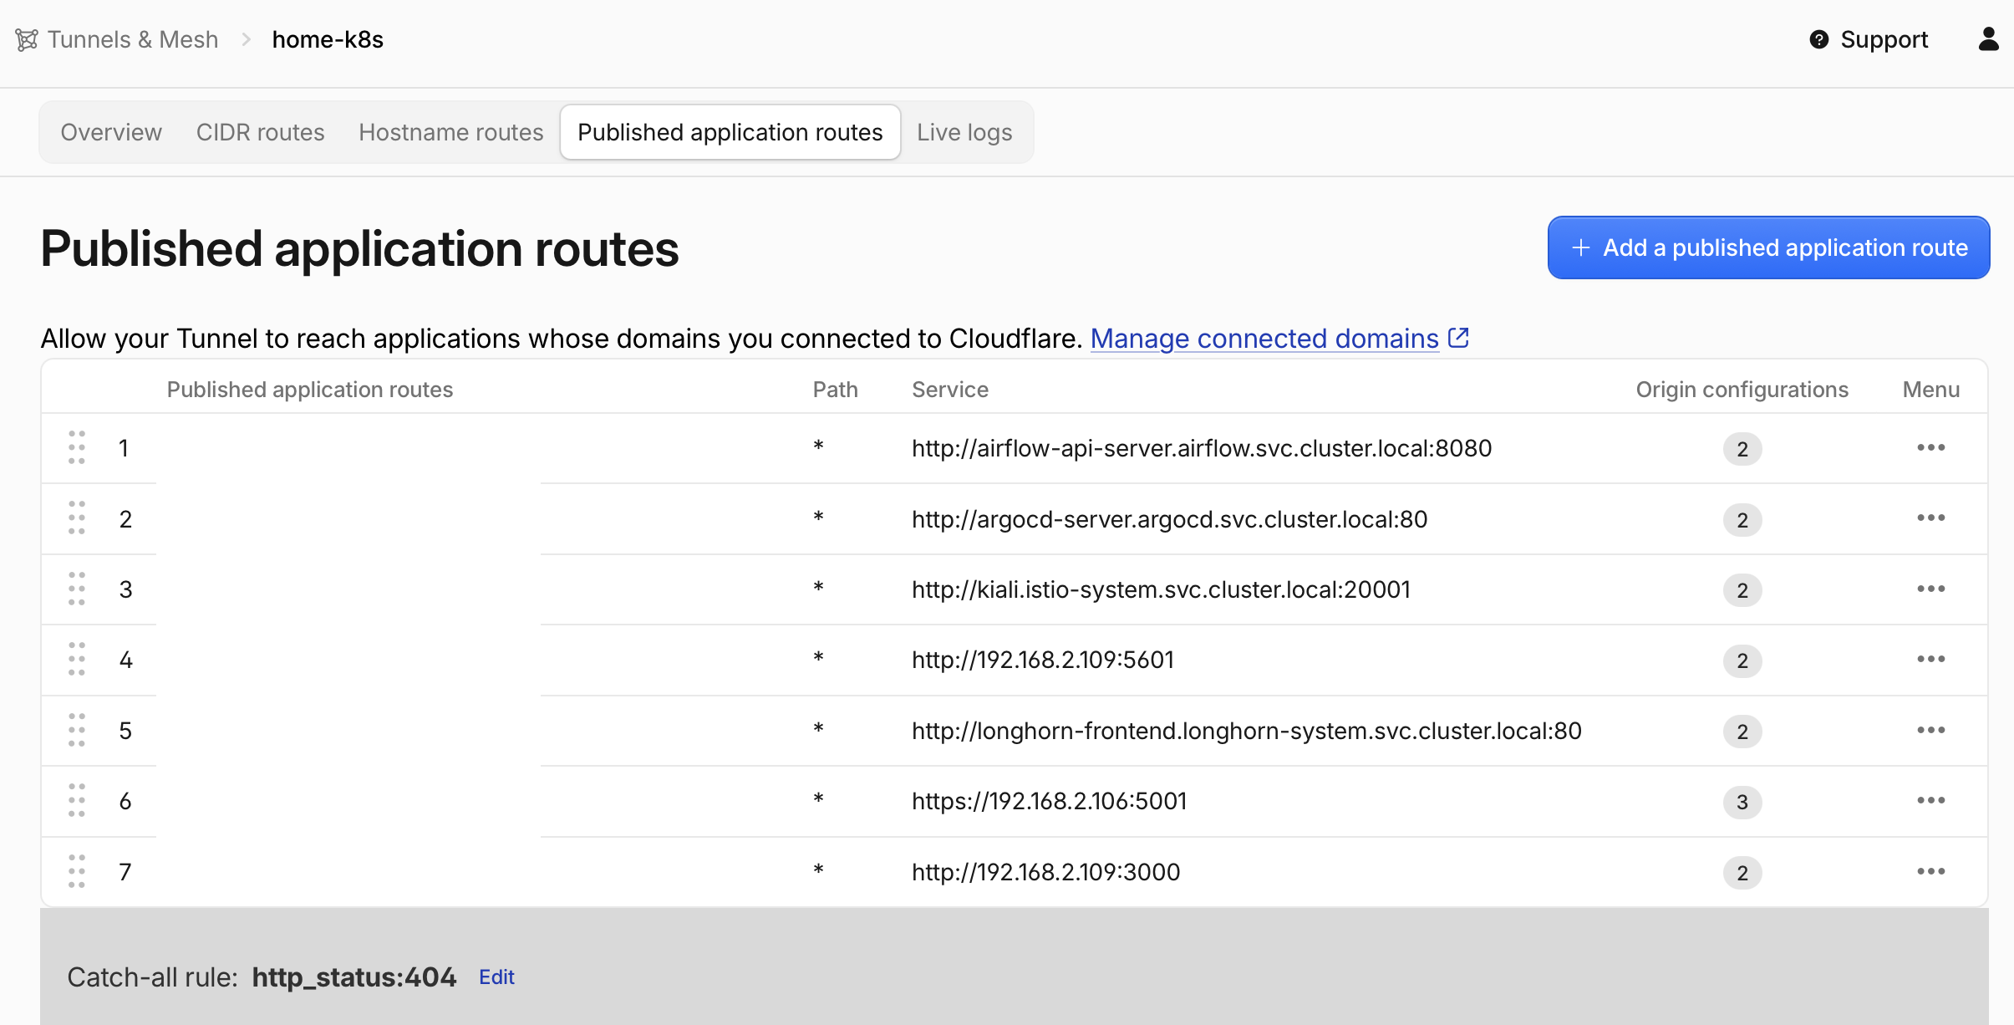This screenshot has width=2014, height=1025.
Task: Open the three-dot menu for the longhorn route
Action: pos(1931,731)
